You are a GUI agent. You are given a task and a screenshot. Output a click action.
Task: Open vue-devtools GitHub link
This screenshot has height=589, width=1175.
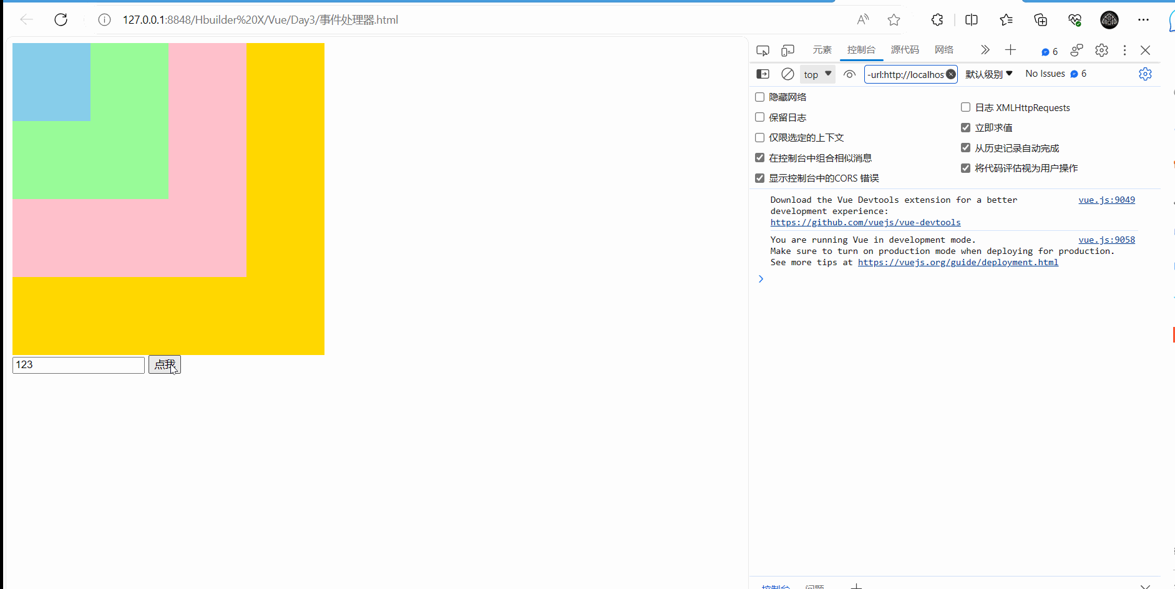865,222
